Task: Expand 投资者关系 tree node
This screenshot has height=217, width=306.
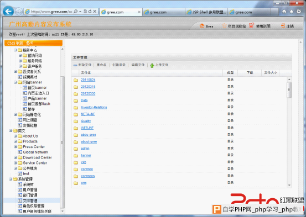Action: point(15,71)
